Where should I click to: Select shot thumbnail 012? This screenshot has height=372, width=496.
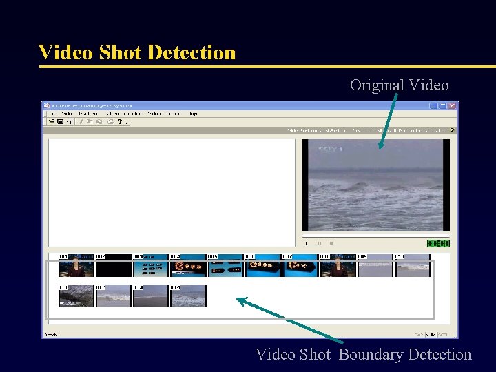(113, 296)
